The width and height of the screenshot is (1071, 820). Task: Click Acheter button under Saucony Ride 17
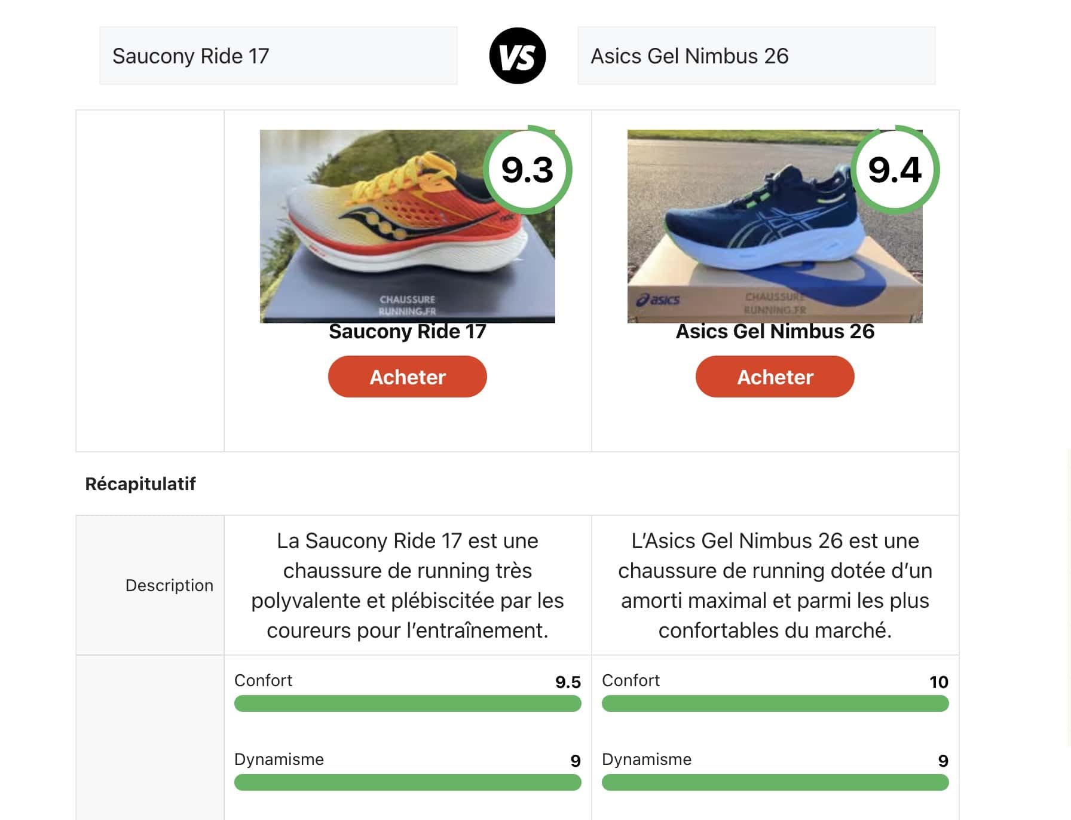pos(407,377)
